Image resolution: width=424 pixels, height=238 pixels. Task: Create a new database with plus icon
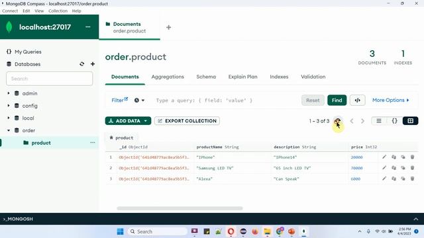93,64
